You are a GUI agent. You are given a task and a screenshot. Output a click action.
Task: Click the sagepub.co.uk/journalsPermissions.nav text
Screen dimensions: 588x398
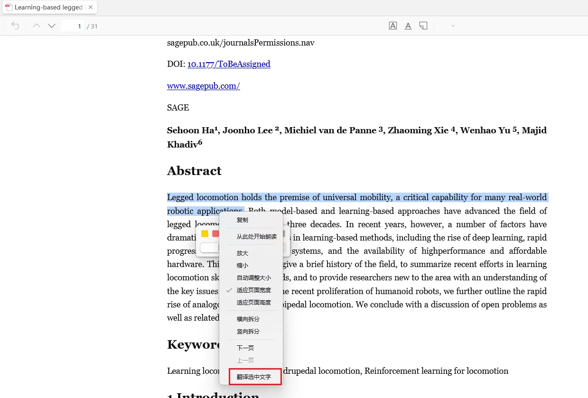pyautogui.click(x=241, y=43)
